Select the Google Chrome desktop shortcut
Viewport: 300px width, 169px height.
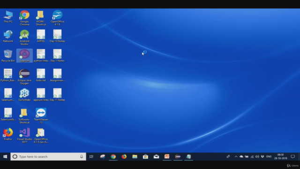point(24,18)
